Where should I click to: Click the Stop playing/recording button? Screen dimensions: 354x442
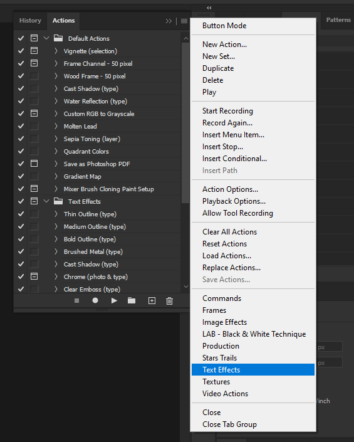(76, 301)
